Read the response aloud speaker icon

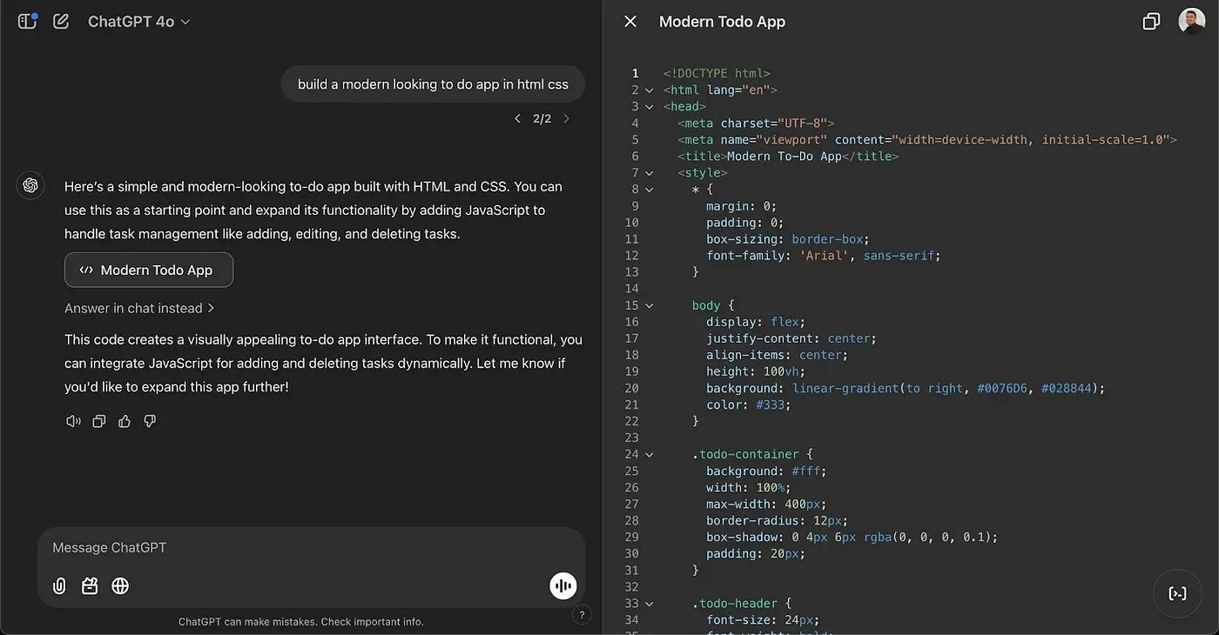click(x=74, y=421)
